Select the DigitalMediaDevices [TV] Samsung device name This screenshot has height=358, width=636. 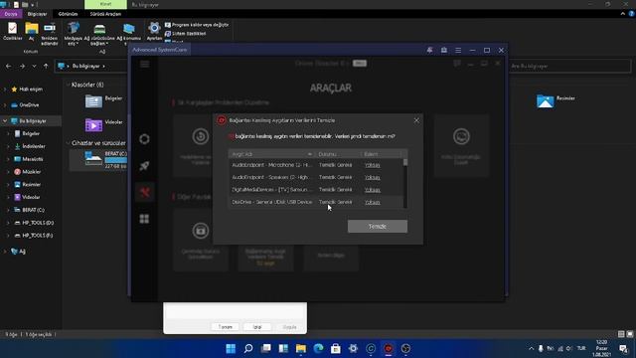coord(272,190)
